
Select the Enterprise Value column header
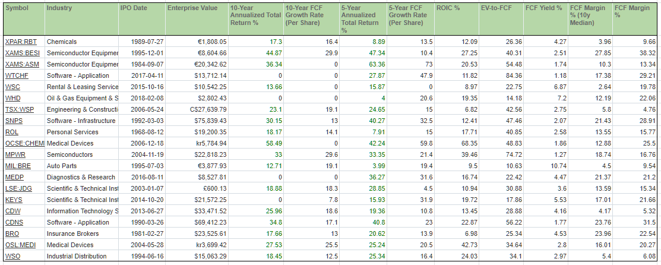click(x=197, y=20)
